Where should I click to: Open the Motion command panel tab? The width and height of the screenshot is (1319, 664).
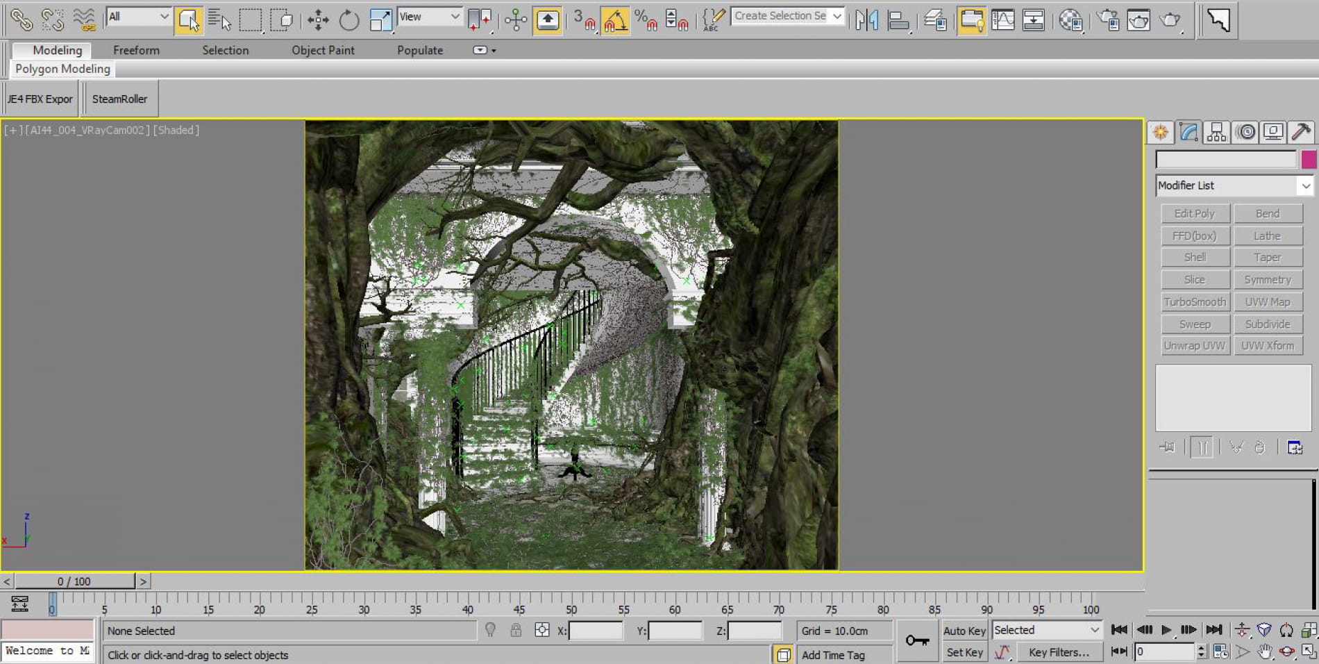pyautogui.click(x=1245, y=132)
